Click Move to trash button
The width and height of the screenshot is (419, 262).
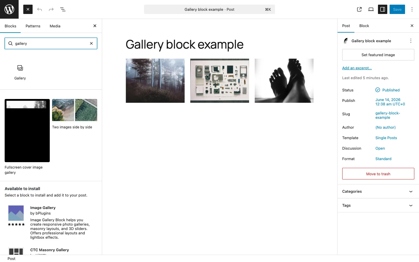[378, 174]
